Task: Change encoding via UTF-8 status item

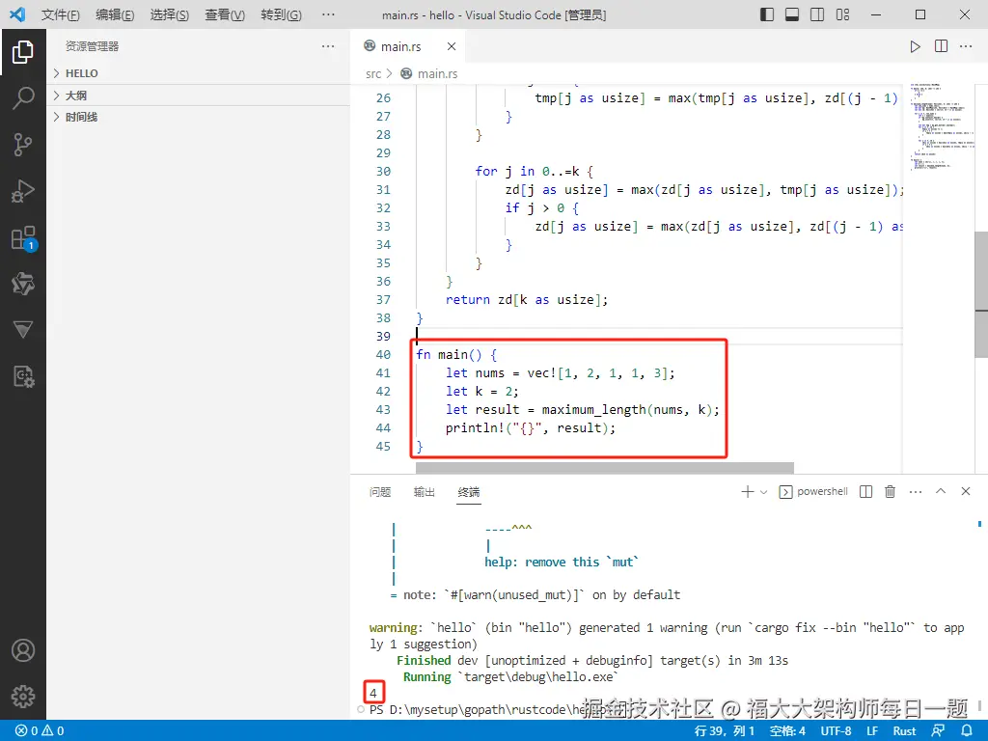Action: pyautogui.click(x=836, y=731)
